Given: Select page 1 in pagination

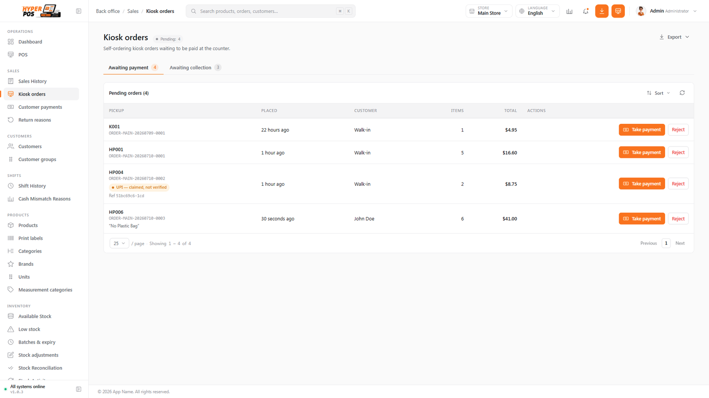Looking at the screenshot, I should click(666, 243).
